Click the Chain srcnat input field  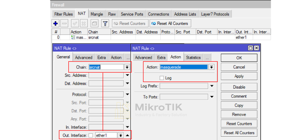click(106, 67)
